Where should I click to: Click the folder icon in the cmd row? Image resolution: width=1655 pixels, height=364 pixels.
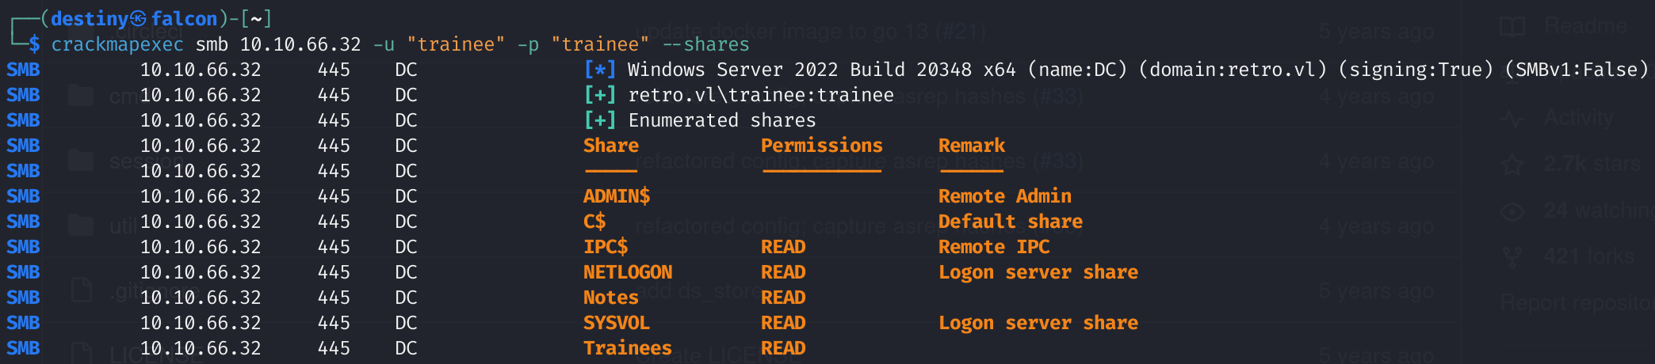tap(80, 96)
